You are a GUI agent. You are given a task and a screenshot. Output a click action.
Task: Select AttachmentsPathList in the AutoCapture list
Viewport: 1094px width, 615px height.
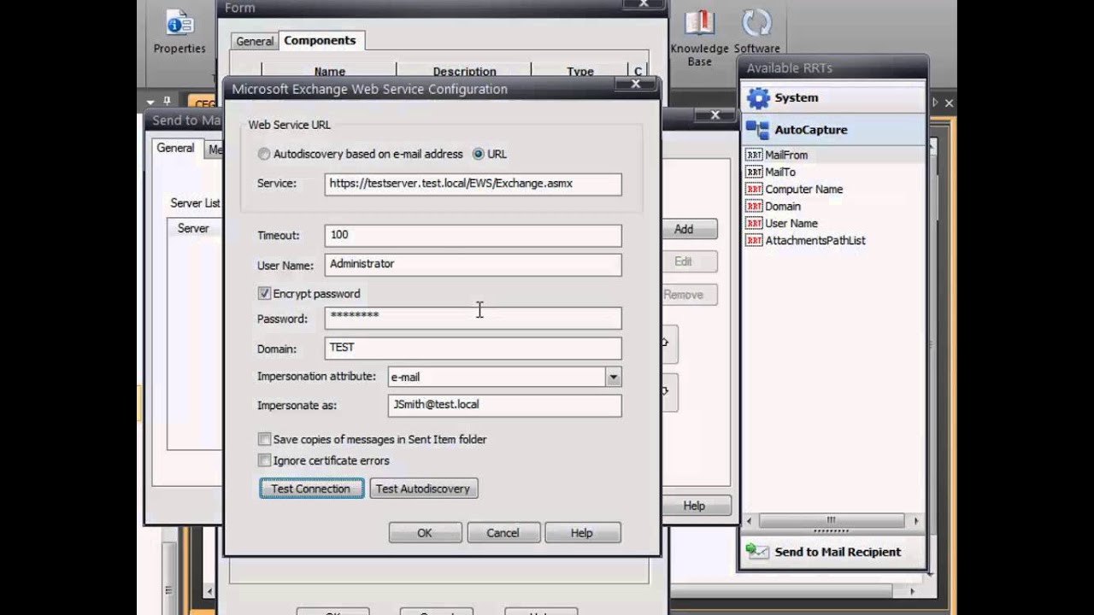click(815, 240)
